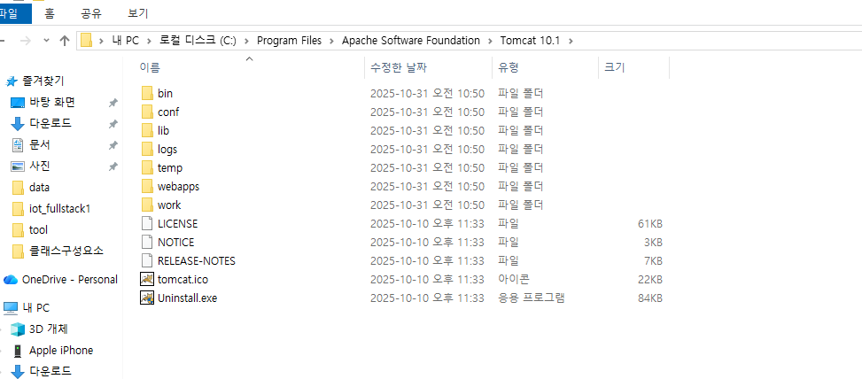
Task: Click the RELEASE-NOTES file icon
Action: click(147, 260)
